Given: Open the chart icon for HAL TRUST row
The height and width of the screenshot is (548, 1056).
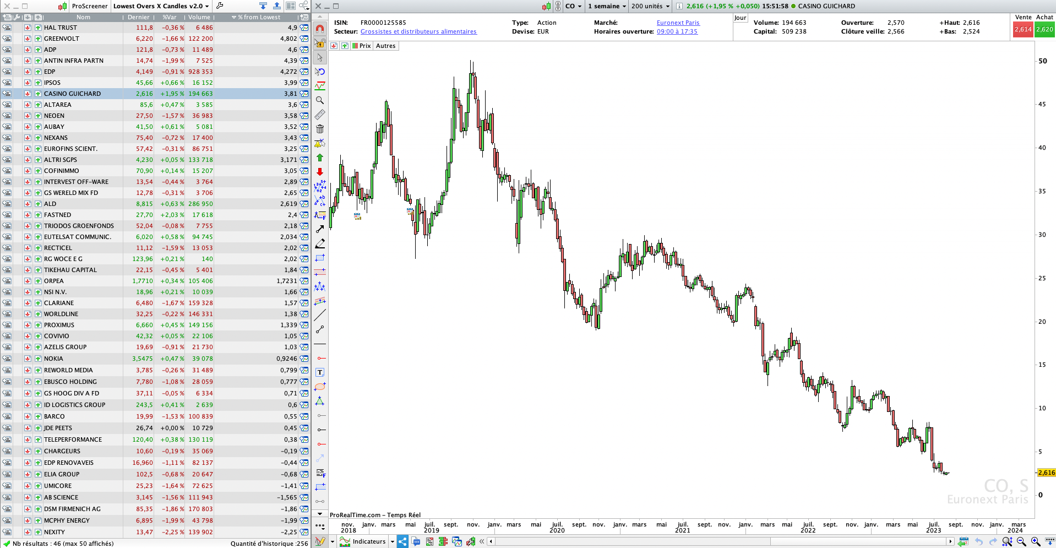Looking at the screenshot, I should (x=304, y=28).
